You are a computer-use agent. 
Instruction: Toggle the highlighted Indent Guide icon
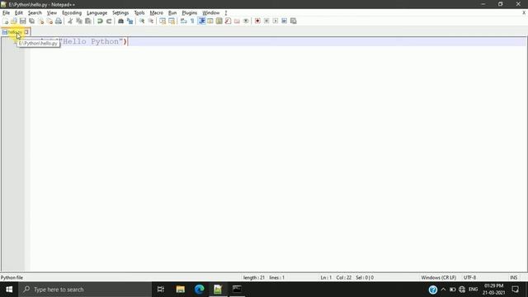(x=201, y=21)
